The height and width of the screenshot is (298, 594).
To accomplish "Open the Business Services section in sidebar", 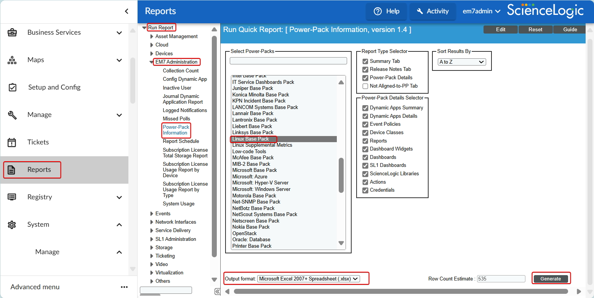I will [13, 32].
